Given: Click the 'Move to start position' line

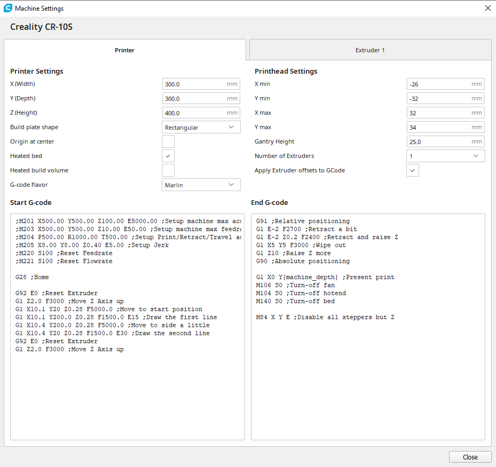Looking at the screenshot, I should tap(109, 309).
